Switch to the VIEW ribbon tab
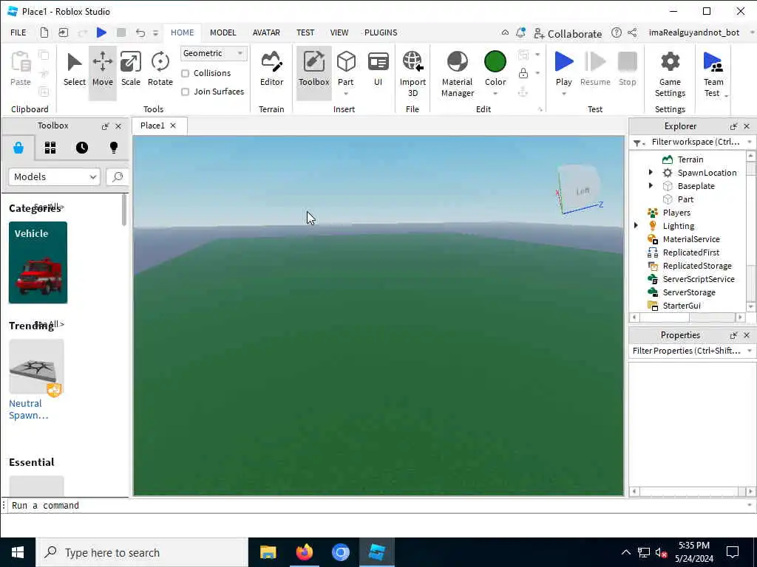This screenshot has height=567, width=757. coord(339,32)
